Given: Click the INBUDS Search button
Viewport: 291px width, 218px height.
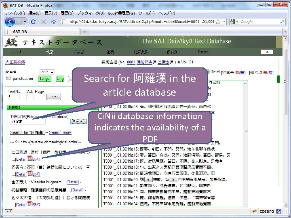Looking at the screenshot, I should pyautogui.click(x=78, y=122).
